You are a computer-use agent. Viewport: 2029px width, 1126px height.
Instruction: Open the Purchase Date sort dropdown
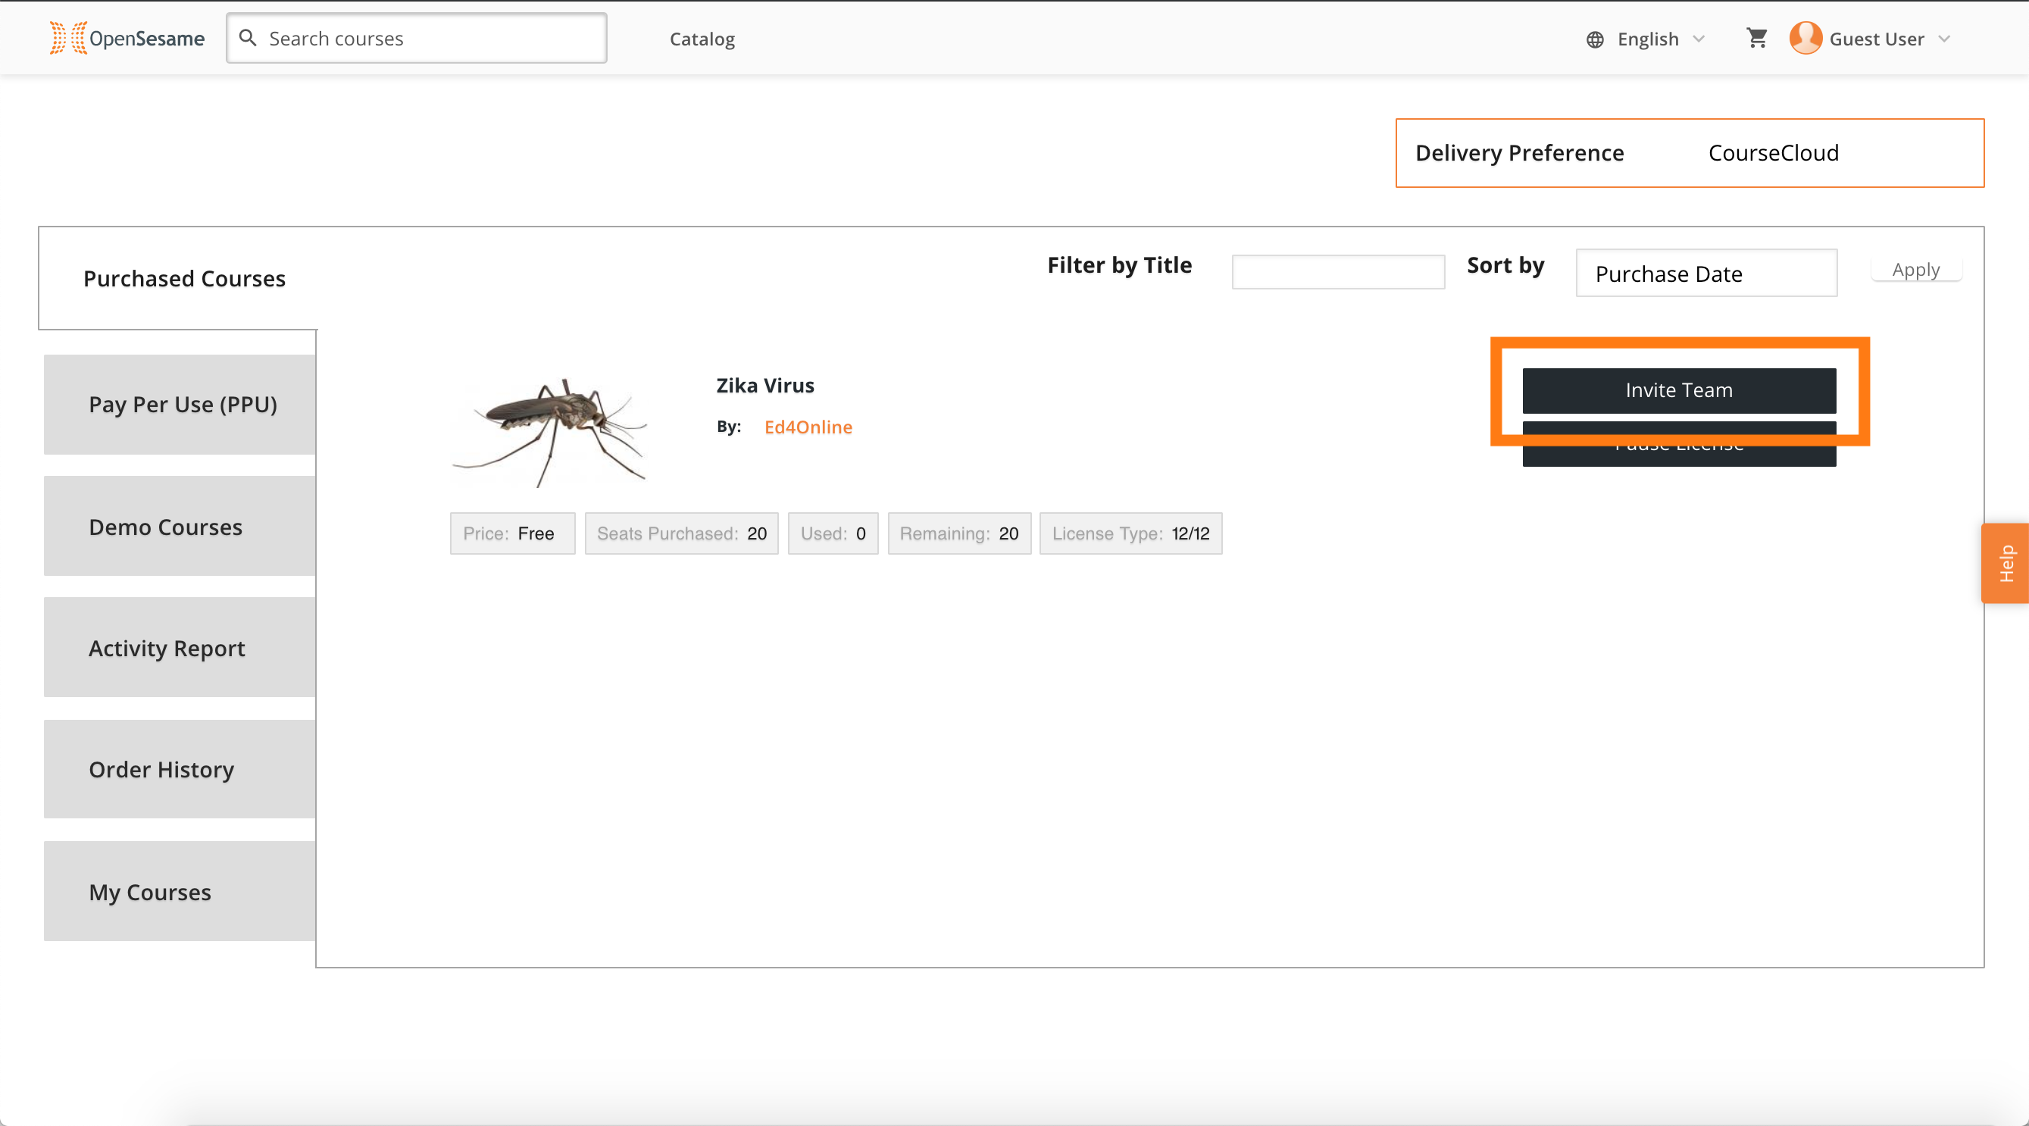coord(1706,274)
